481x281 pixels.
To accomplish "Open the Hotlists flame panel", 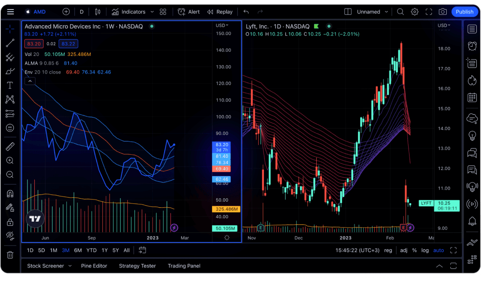I will 472,80.
